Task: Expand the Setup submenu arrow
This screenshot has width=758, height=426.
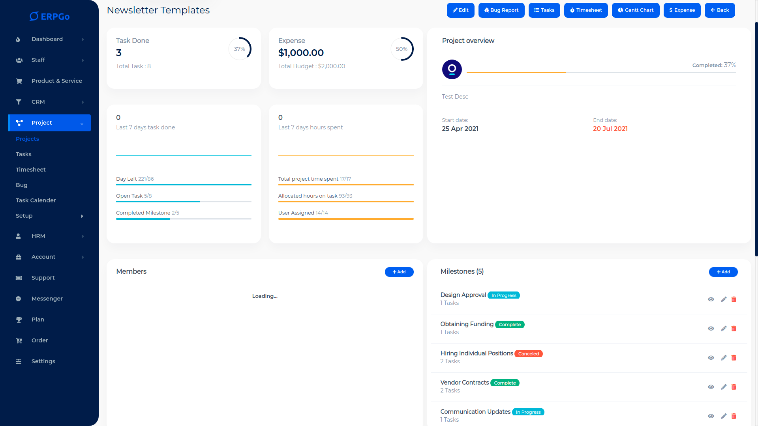Action: (82, 216)
